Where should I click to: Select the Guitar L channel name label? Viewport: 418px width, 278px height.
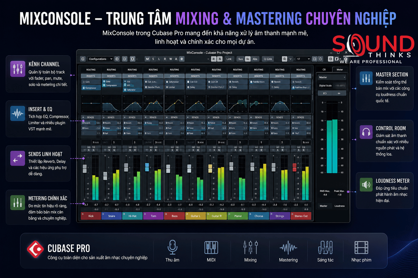195,216
